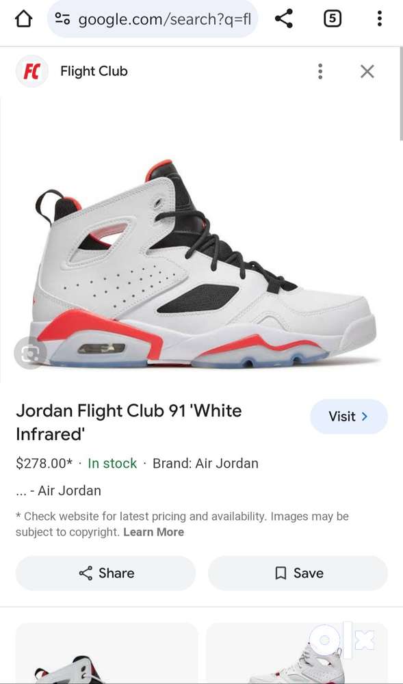This screenshot has width=403, height=684.
Task: Open the browser three-dot menu
Action: [380, 18]
